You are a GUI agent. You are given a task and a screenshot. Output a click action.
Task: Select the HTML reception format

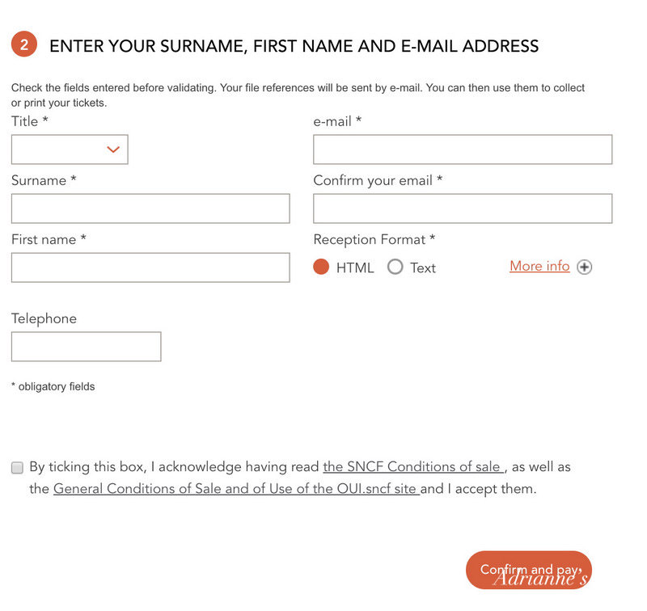[321, 267]
